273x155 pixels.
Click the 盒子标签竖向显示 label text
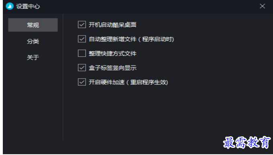pos(112,68)
